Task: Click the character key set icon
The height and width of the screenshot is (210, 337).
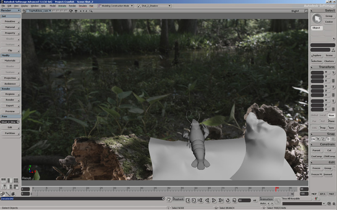Action: [x=316, y=199]
